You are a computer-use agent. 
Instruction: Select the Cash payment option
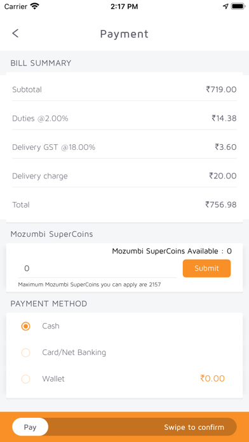click(25, 326)
